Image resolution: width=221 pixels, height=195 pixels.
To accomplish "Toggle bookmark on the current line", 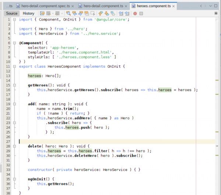I will [112, 13].
